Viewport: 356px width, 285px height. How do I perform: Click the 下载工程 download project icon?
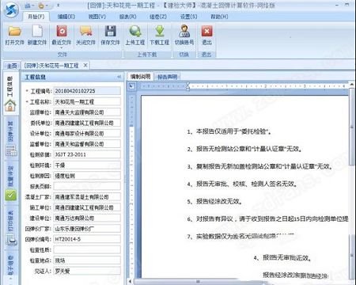pos(160,31)
